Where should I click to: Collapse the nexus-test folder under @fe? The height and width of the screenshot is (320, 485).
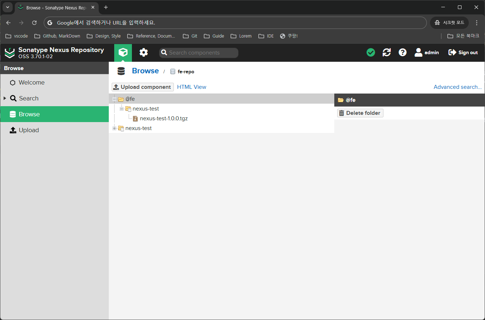[122, 109]
